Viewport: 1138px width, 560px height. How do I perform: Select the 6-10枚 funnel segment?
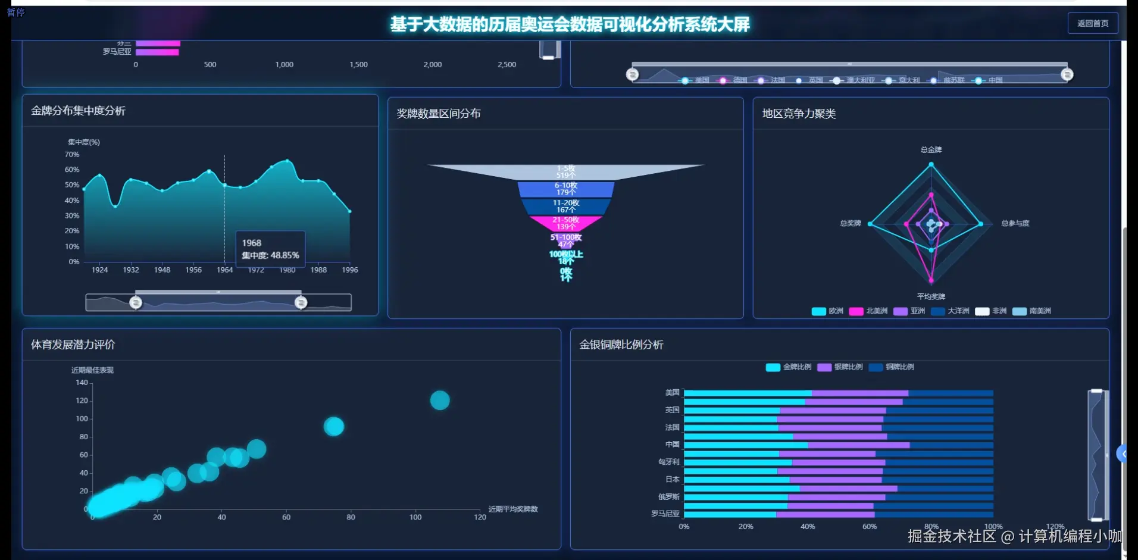566,189
